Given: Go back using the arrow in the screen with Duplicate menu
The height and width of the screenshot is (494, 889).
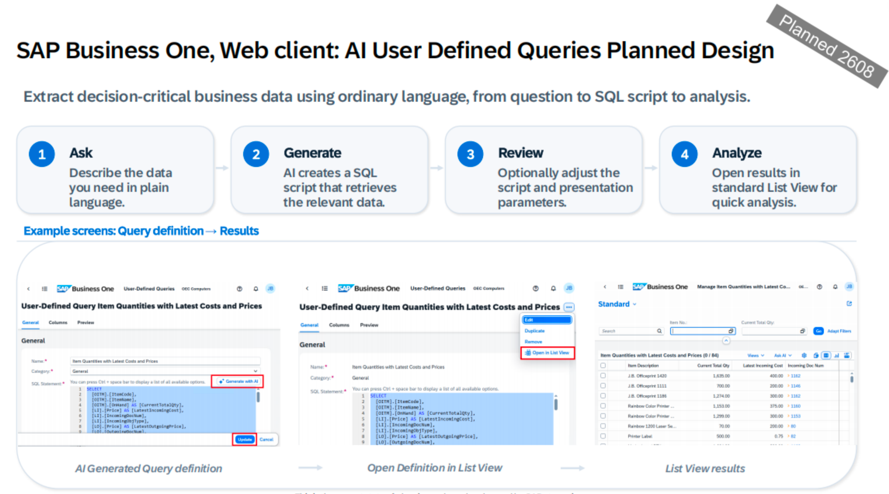Looking at the screenshot, I should click(307, 288).
